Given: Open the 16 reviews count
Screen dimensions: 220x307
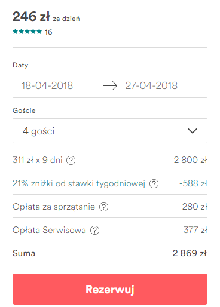Looking at the screenshot, I should coord(48,32).
